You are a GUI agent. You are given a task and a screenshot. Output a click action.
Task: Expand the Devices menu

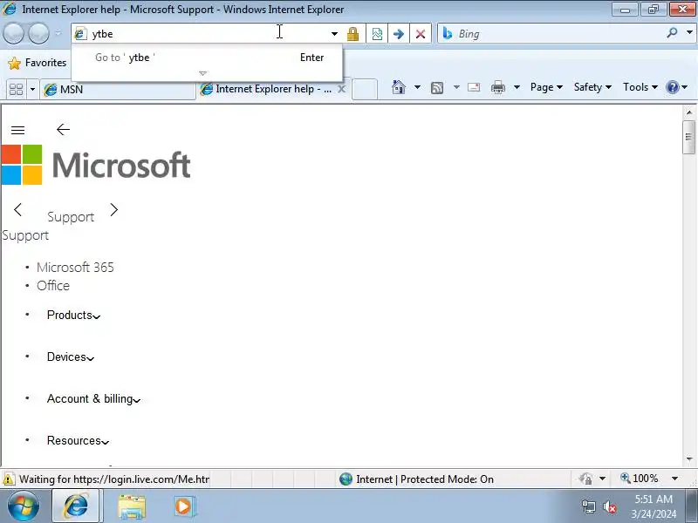click(71, 357)
